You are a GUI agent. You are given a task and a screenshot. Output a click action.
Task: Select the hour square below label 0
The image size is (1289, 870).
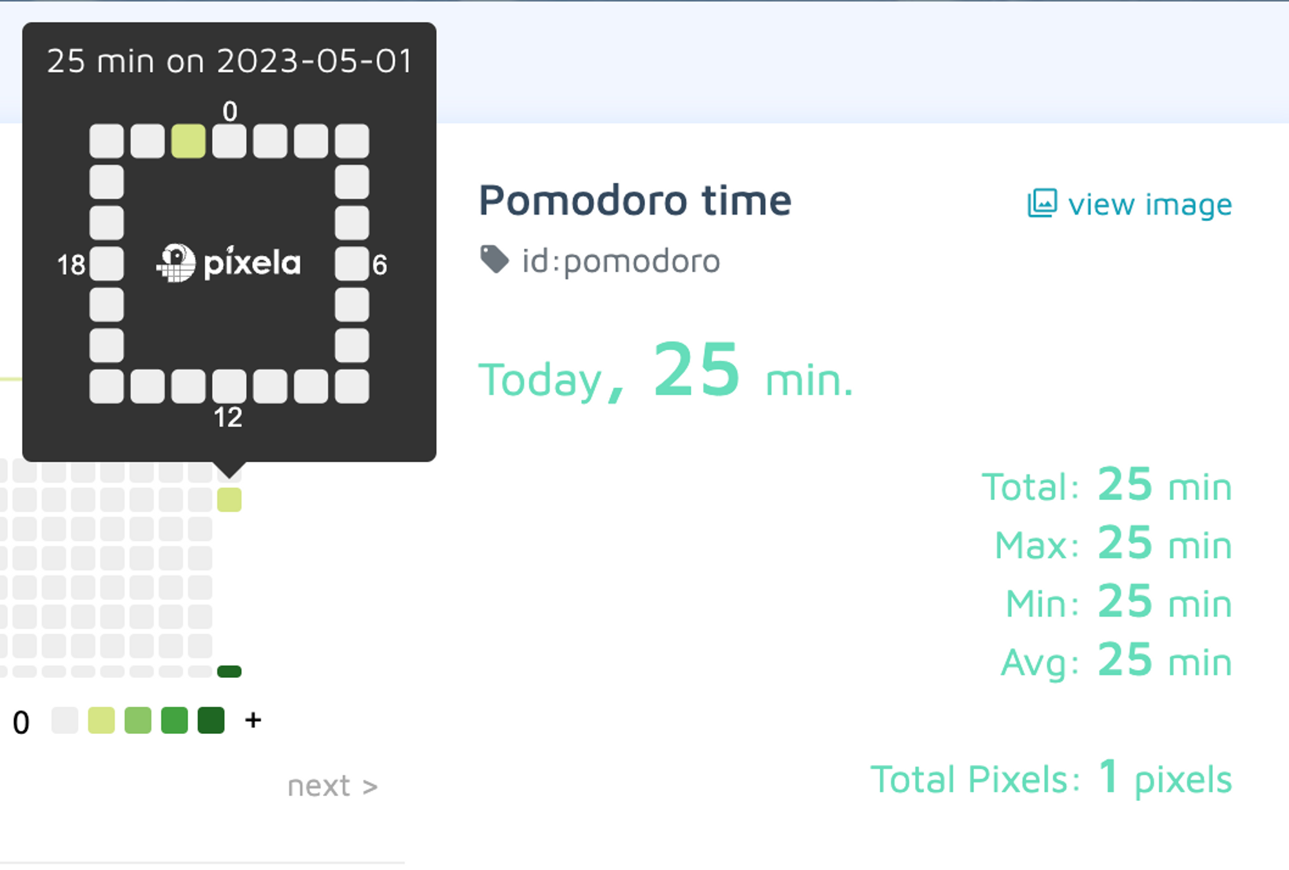click(229, 141)
